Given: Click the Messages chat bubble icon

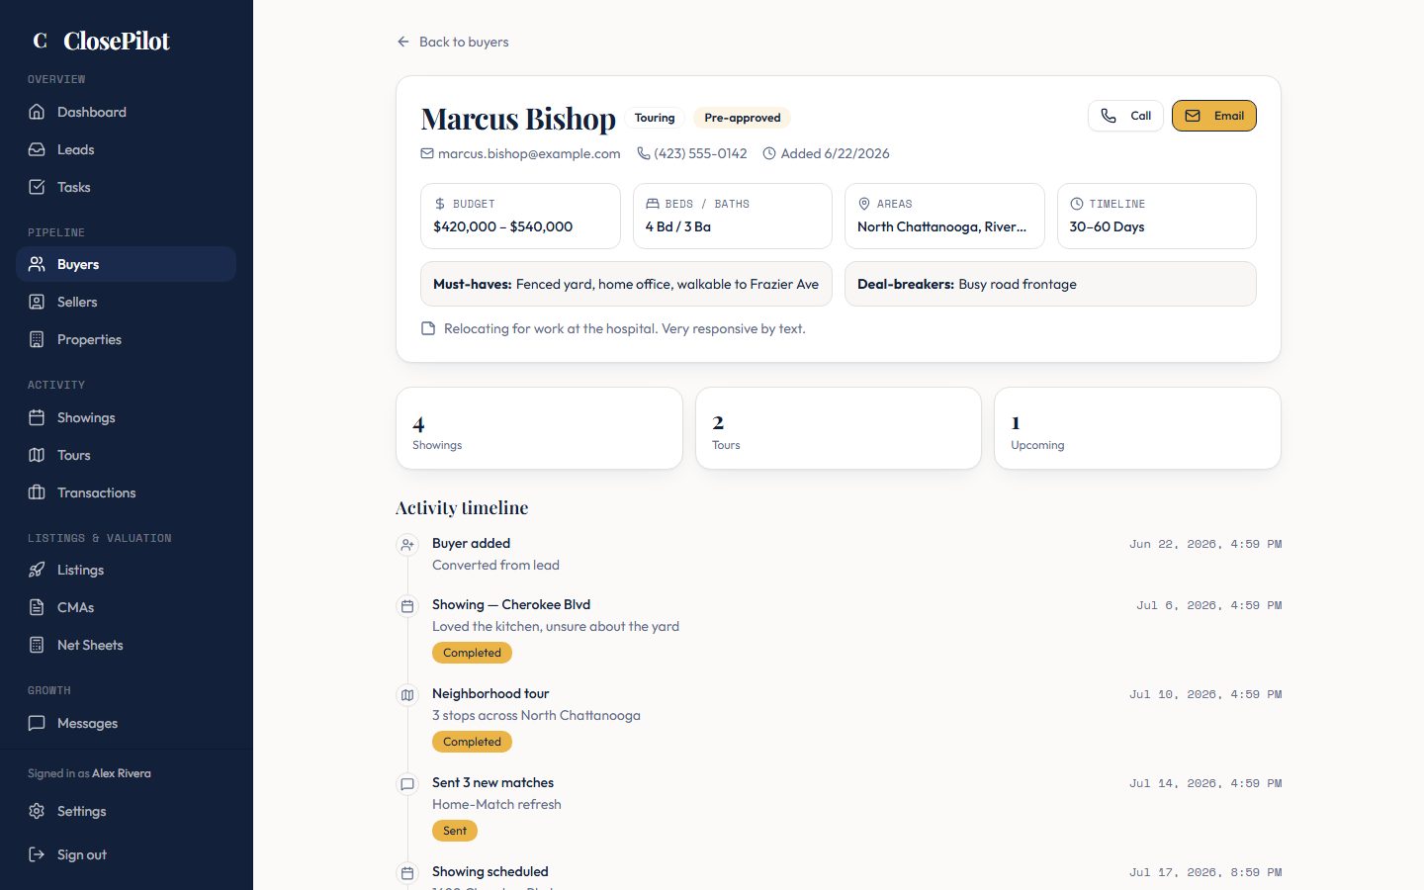Looking at the screenshot, I should click(37, 723).
